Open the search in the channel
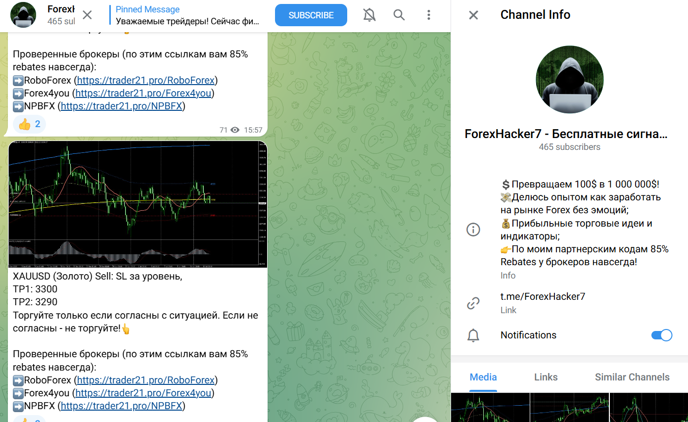 pyautogui.click(x=399, y=15)
